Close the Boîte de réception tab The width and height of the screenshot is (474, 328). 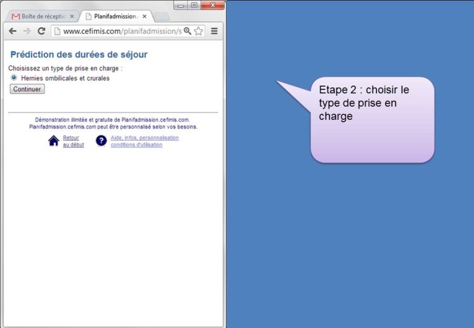(x=72, y=16)
